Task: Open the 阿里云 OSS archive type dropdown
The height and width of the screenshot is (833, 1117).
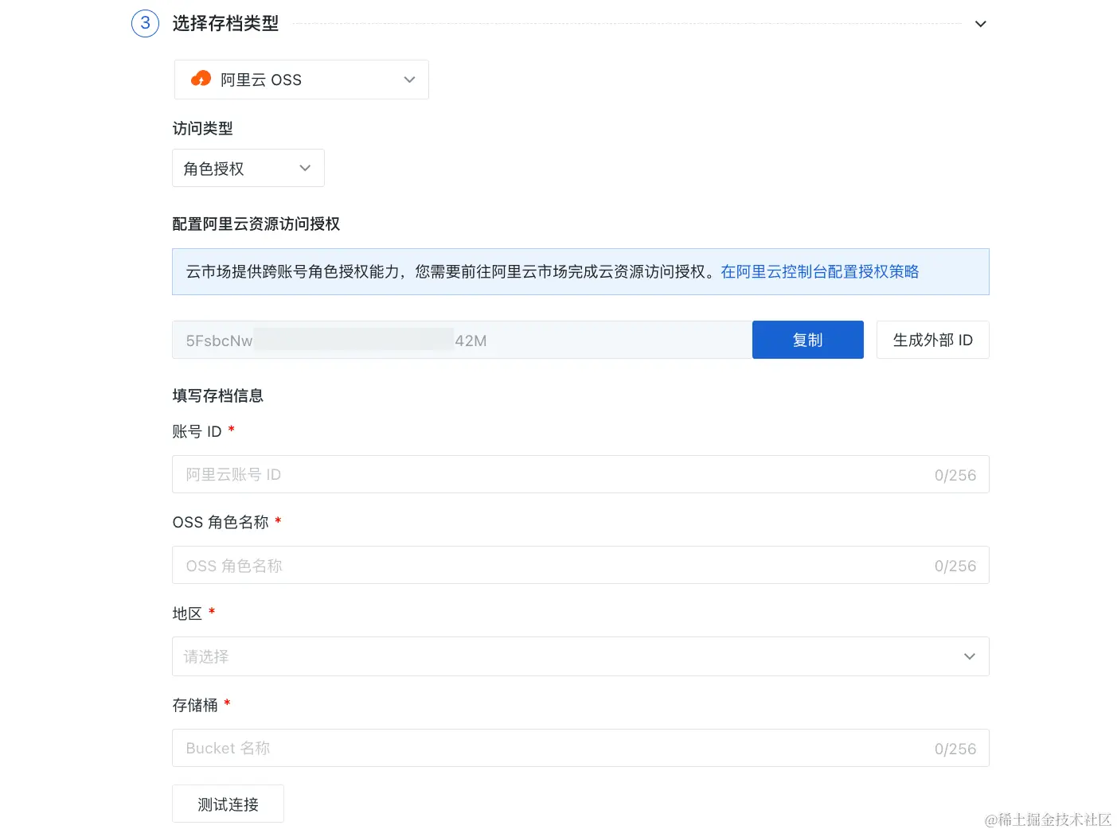Action: point(301,80)
